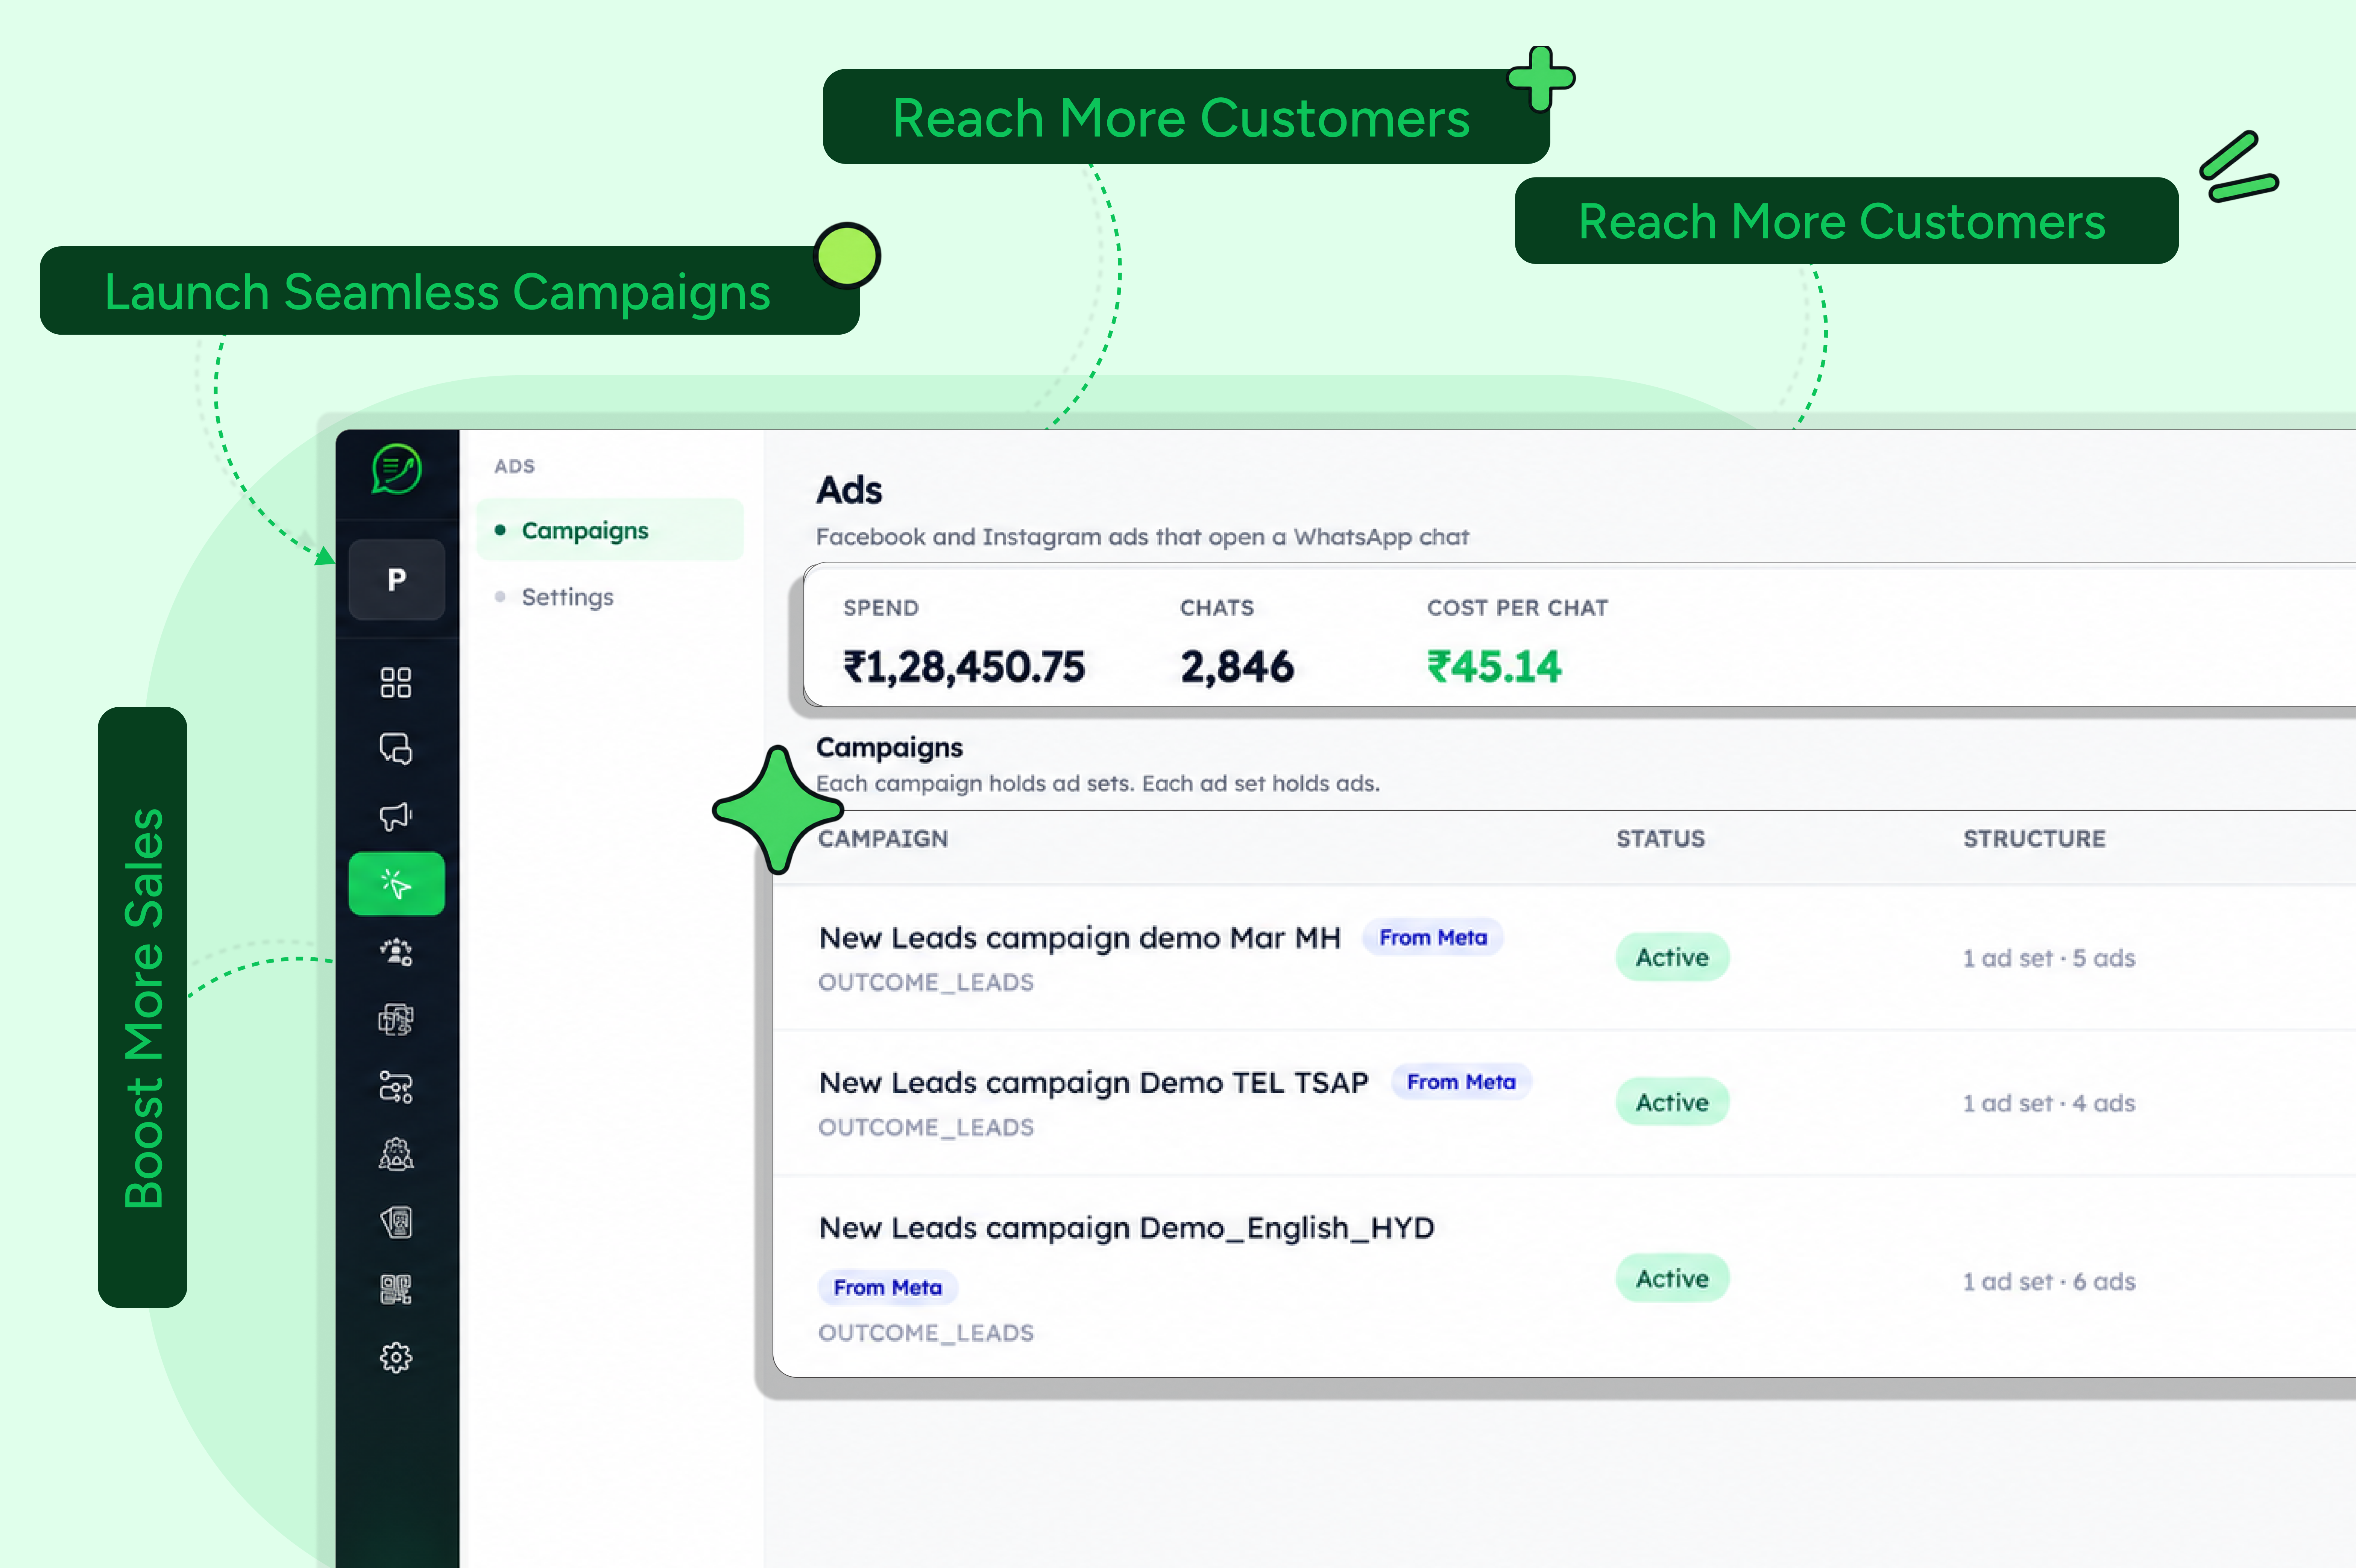This screenshot has height=1568, width=2356.
Task: Click the '1 ad set · 4 ads' structure text
Action: (2049, 1103)
